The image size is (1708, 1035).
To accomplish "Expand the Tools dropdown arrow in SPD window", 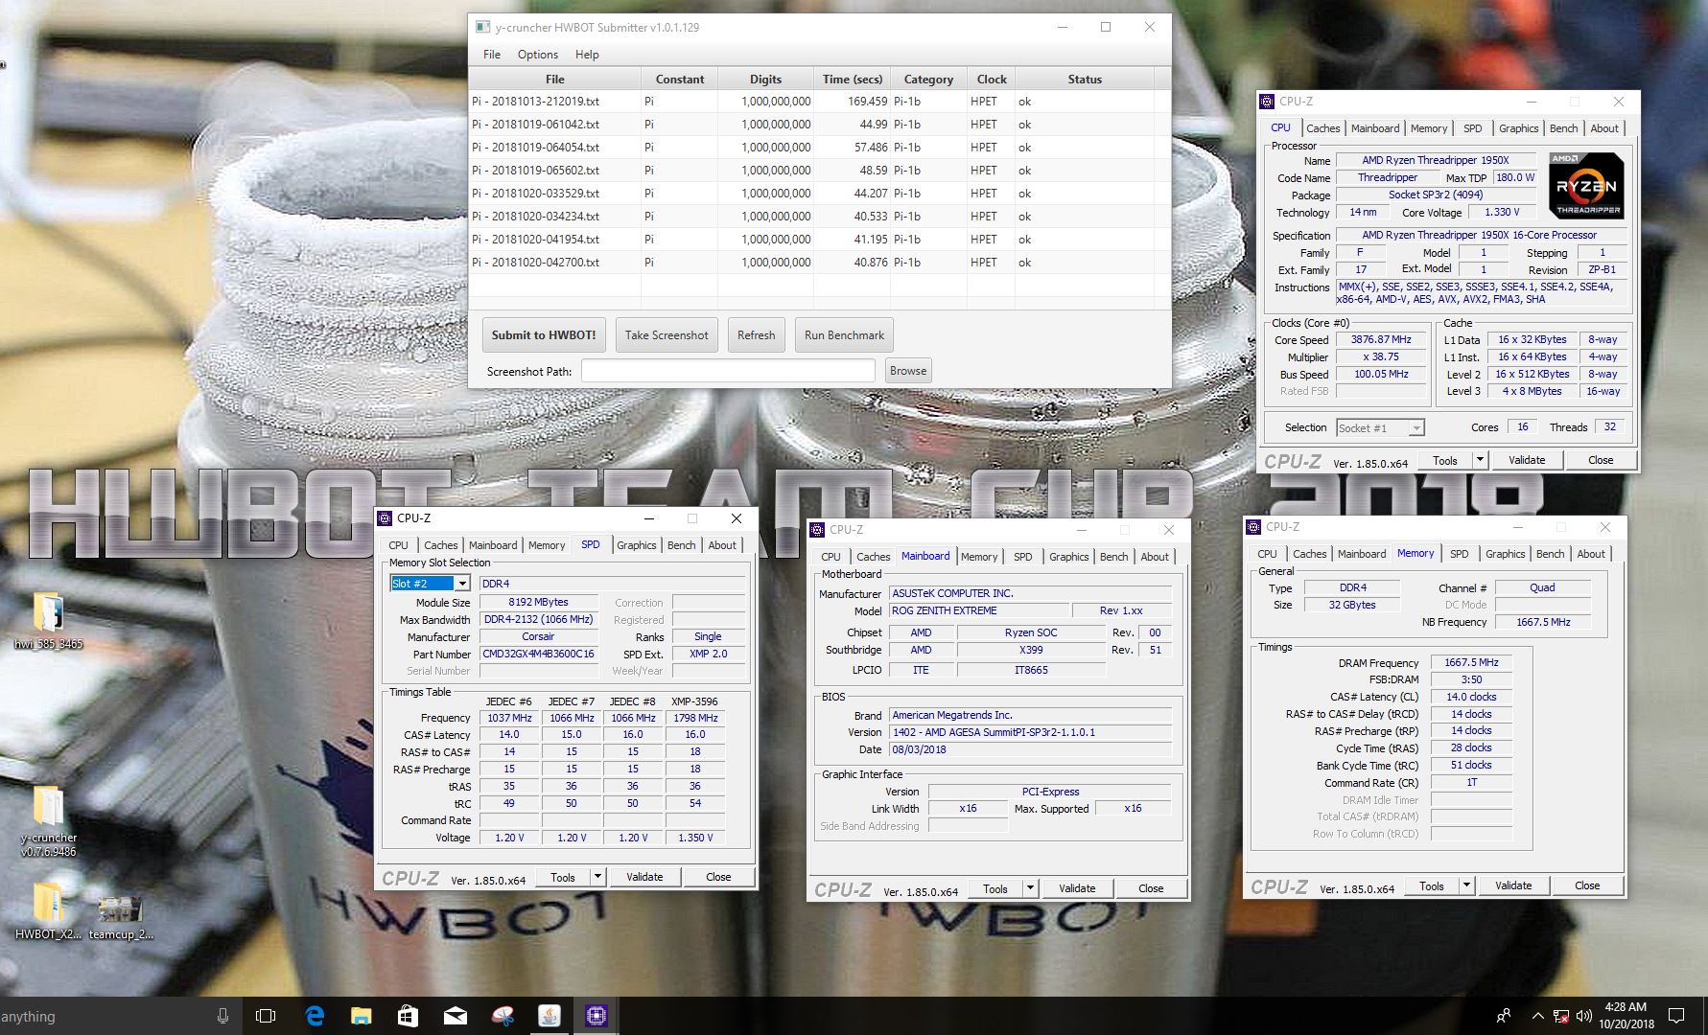I will [597, 877].
